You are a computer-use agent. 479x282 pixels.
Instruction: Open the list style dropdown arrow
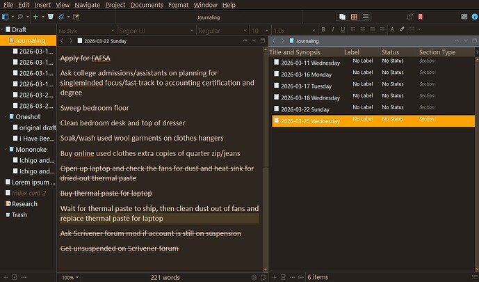click(419, 29)
